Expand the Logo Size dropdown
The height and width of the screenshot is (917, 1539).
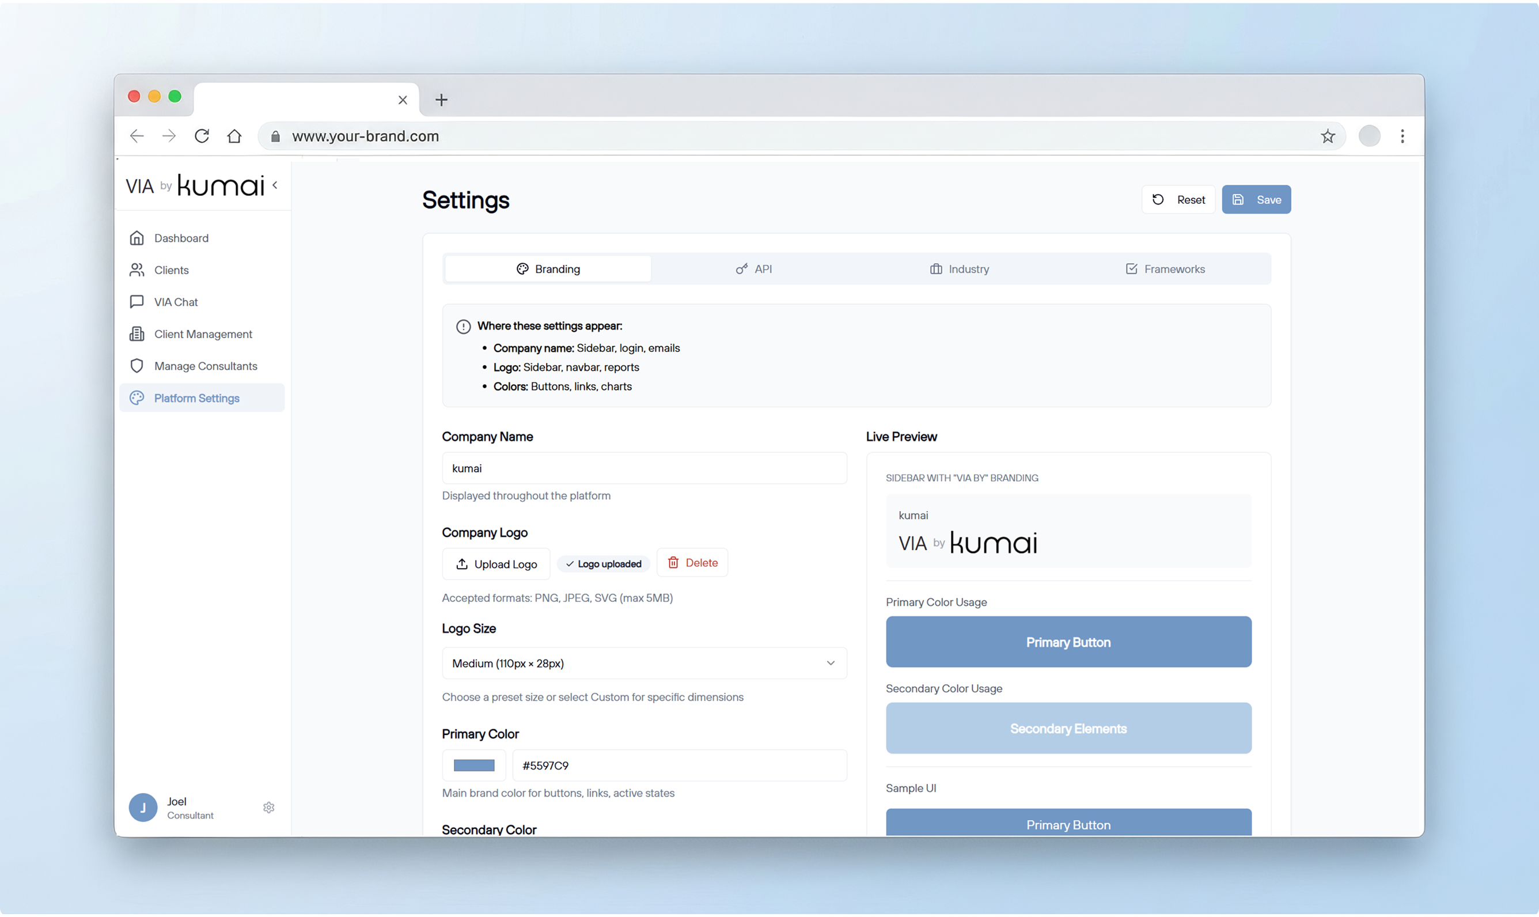click(x=644, y=663)
